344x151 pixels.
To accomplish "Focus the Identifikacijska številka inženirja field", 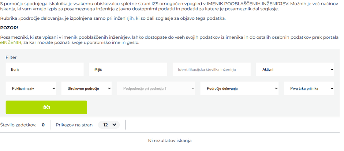I will pyautogui.click(x=212, y=69).
